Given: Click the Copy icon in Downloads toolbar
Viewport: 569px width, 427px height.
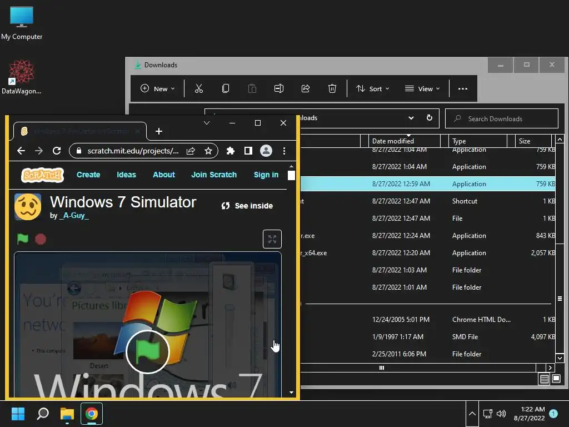Looking at the screenshot, I should (x=226, y=88).
